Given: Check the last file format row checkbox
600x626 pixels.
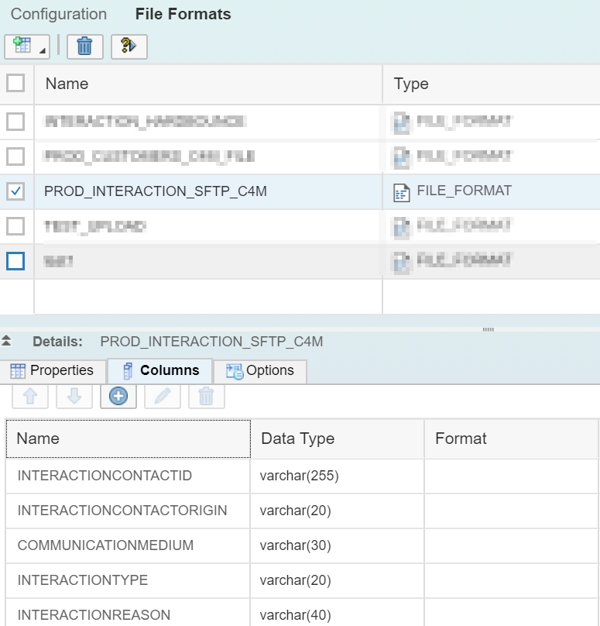Looking at the screenshot, I should point(15,261).
